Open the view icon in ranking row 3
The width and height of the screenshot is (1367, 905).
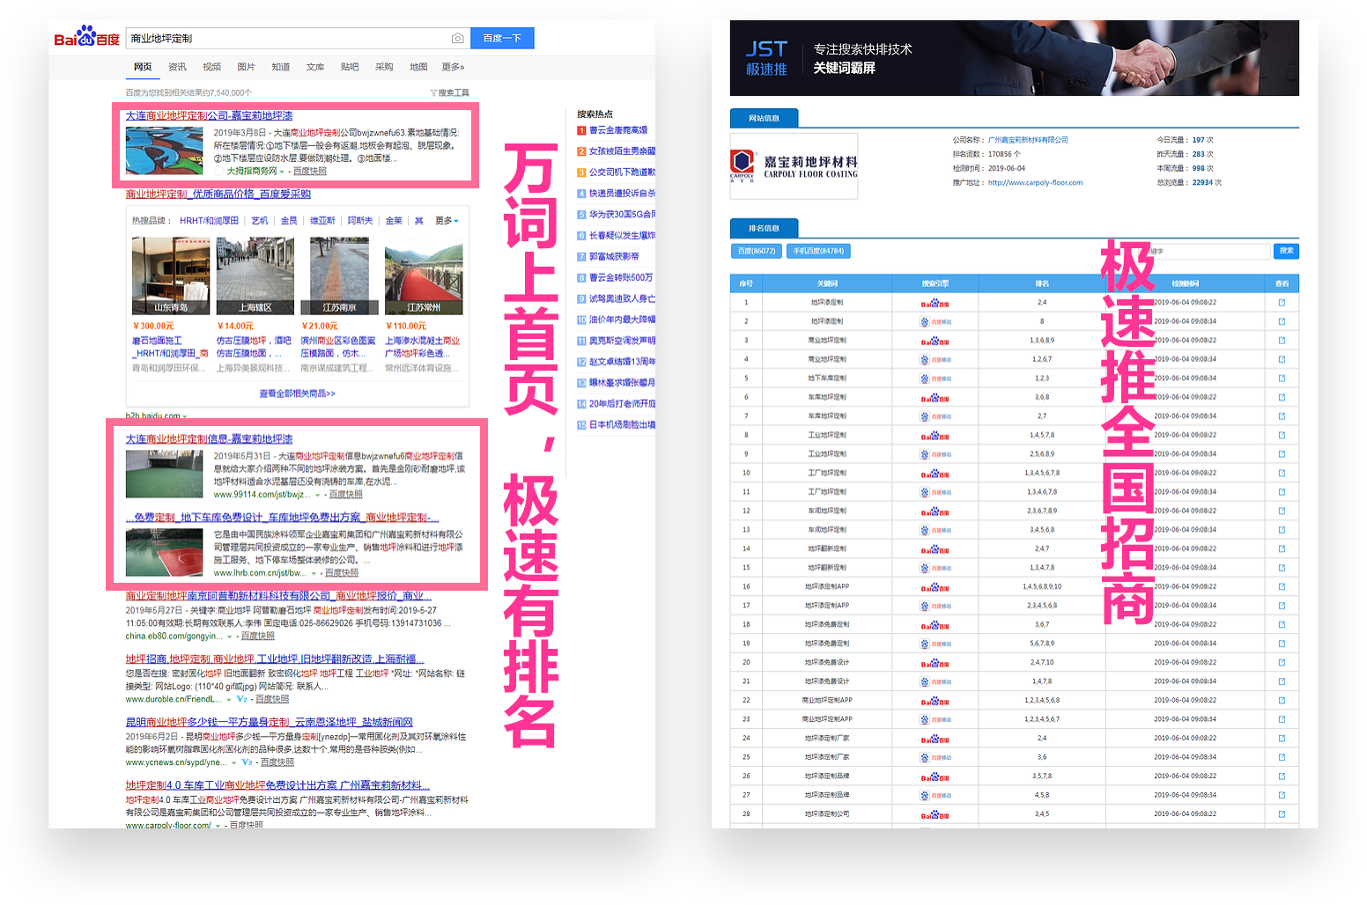1282,340
